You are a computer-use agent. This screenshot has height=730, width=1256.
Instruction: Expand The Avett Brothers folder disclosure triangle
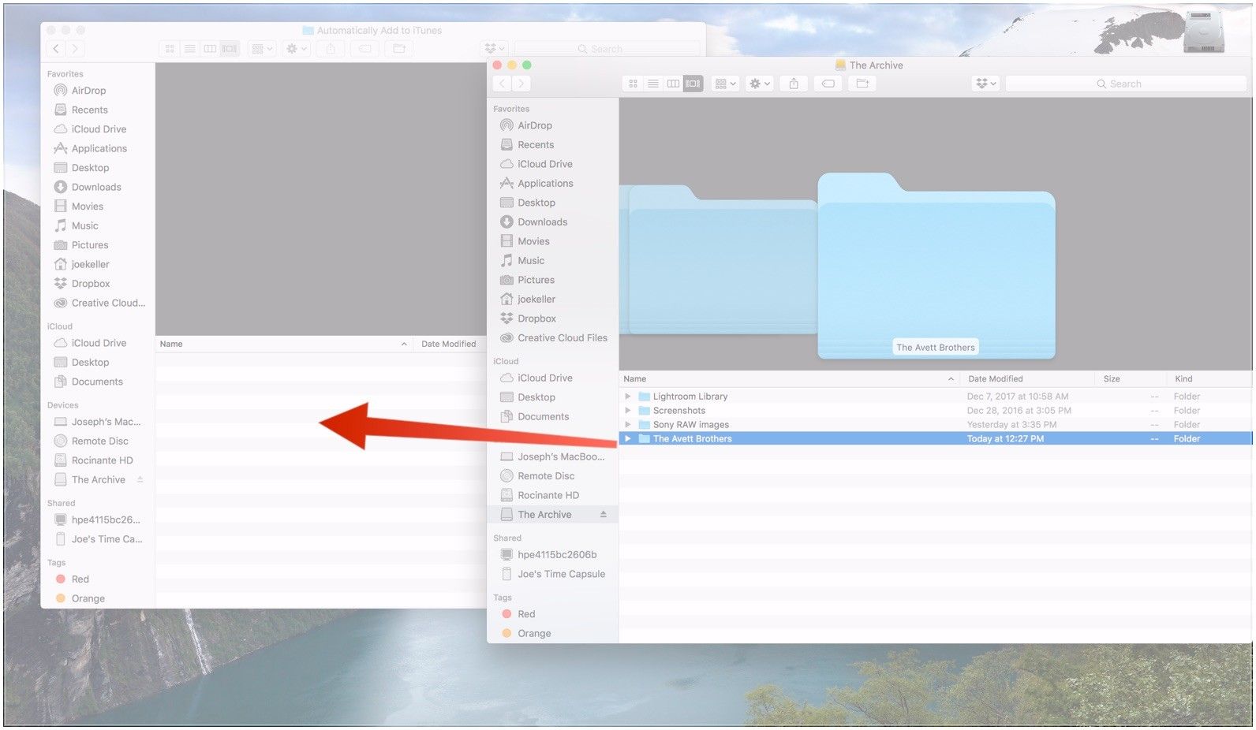628,439
